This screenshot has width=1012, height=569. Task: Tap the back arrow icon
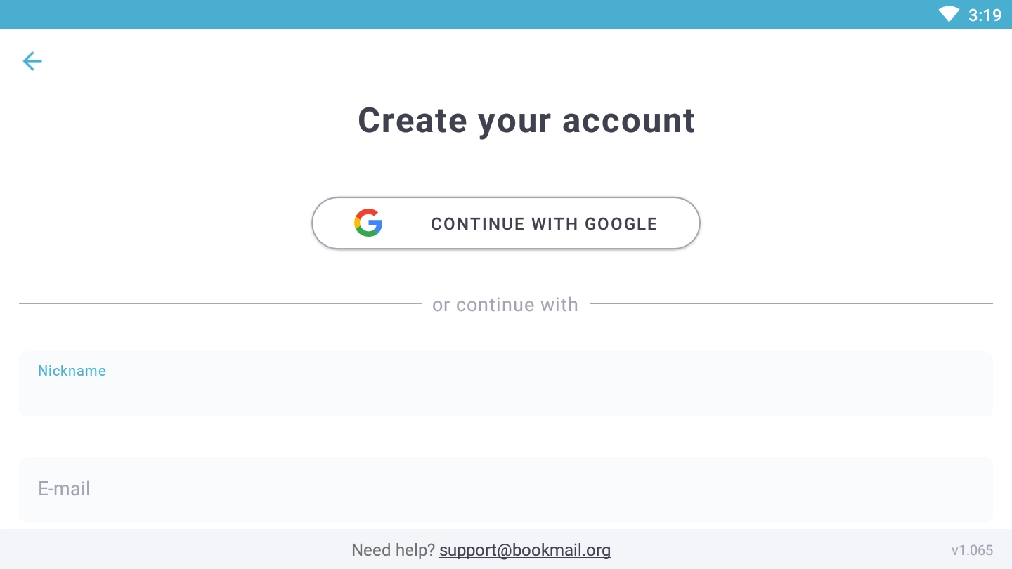point(32,61)
